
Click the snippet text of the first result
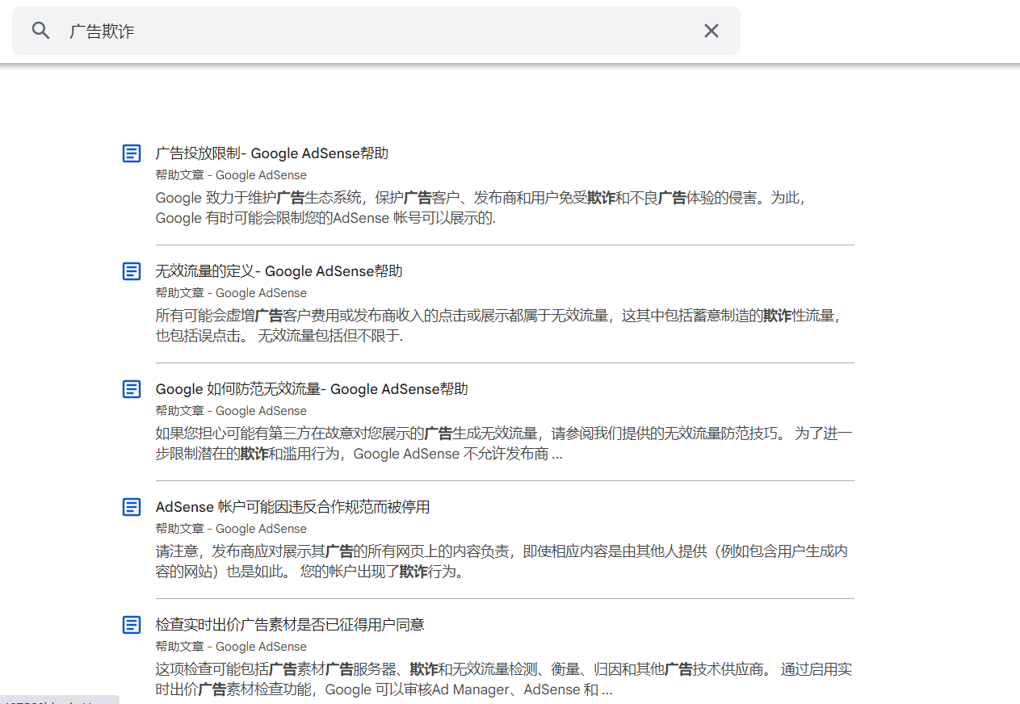pyautogui.click(x=485, y=207)
